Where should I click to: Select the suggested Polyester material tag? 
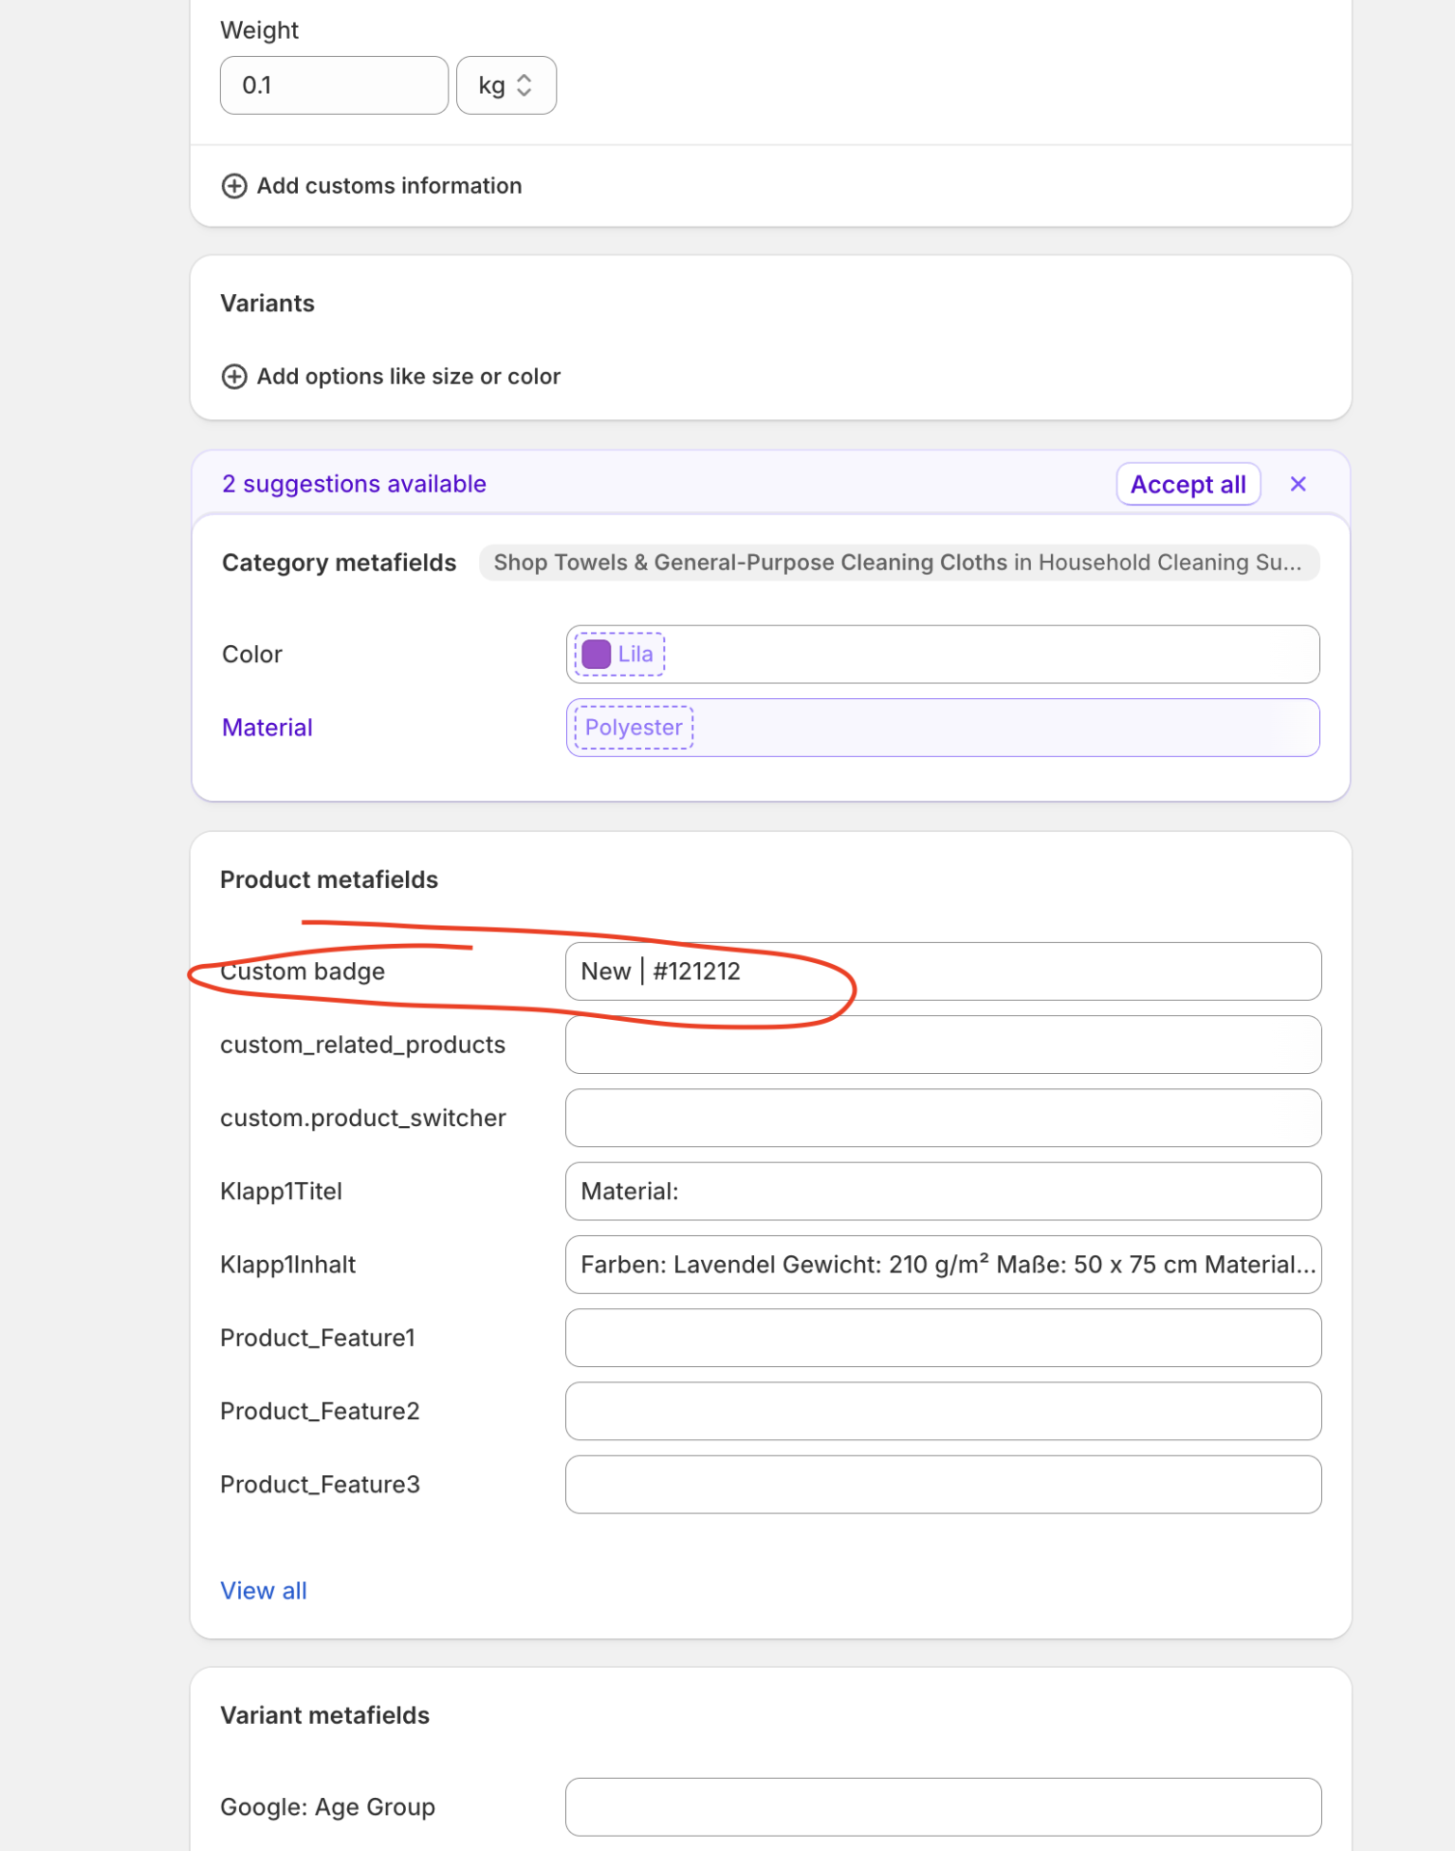(x=633, y=728)
